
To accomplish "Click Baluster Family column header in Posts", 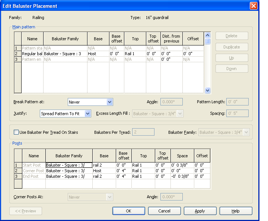I will coord(69,156).
